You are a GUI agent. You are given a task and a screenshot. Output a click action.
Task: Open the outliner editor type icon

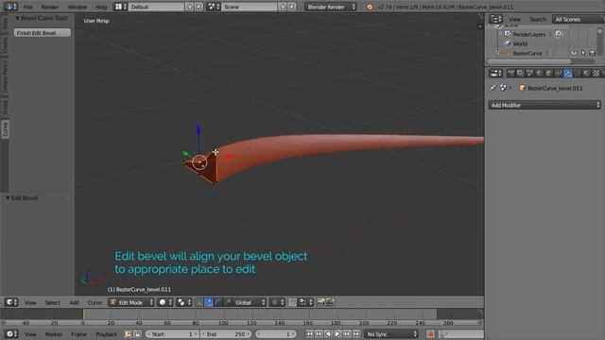(495, 19)
